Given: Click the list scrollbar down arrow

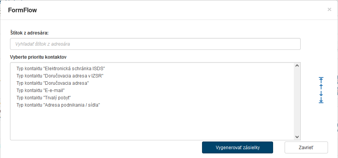Looking at the screenshot, I should 297,137.
